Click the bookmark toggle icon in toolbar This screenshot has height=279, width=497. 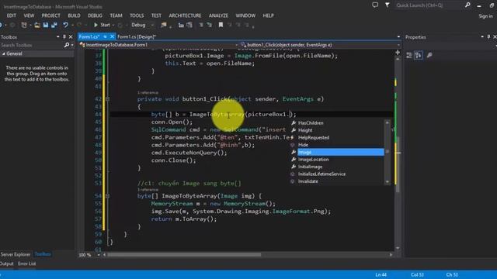221,25
